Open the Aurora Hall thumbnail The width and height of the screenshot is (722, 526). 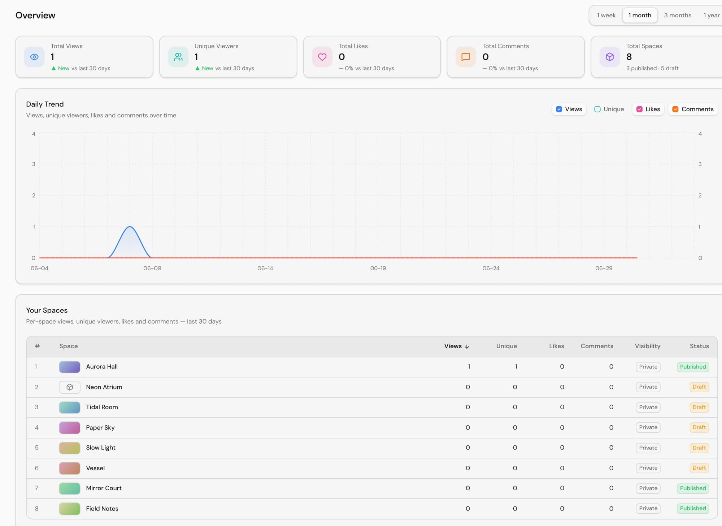coord(70,367)
